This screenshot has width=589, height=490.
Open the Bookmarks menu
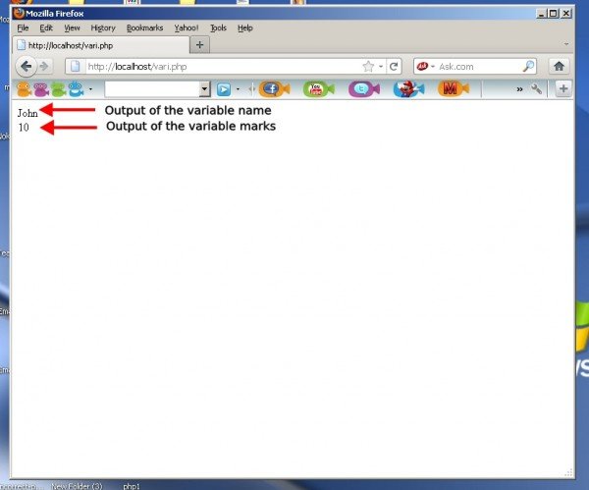[x=144, y=28]
